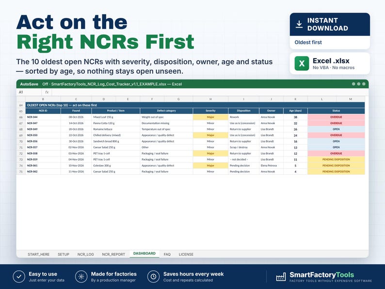Click the Temperature out of spec cell
The height and width of the screenshot is (289, 385).
coord(166,129)
